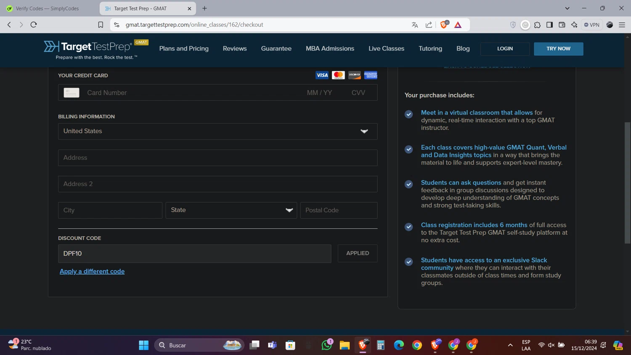Open the site information icon in address bar
This screenshot has height=355, width=631.
[x=117, y=25]
